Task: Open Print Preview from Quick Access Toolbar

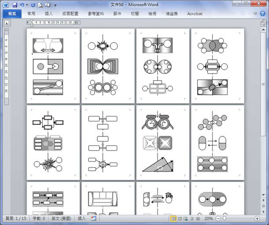Action: point(40,5)
